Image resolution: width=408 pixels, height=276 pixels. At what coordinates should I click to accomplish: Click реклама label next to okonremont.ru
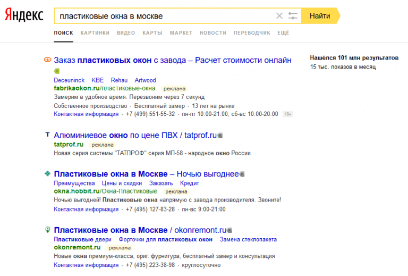120,248
